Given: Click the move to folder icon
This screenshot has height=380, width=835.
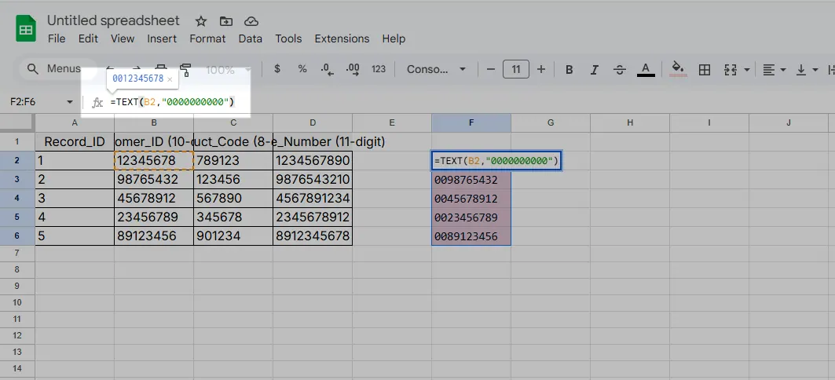Looking at the screenshot, I should click(226, 21).
